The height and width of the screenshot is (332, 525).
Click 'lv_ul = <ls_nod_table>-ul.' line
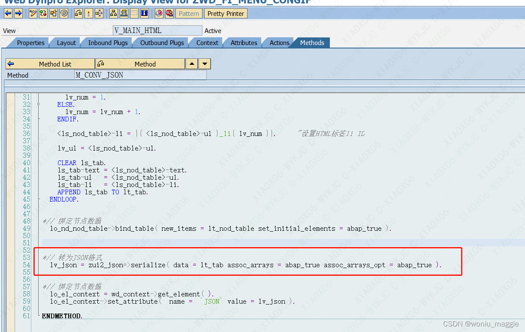[x=107, y=148]
